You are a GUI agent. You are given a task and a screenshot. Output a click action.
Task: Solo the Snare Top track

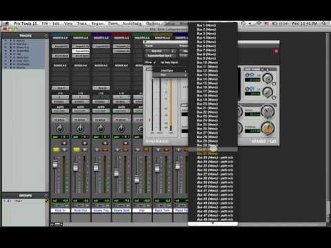[97, 149]
